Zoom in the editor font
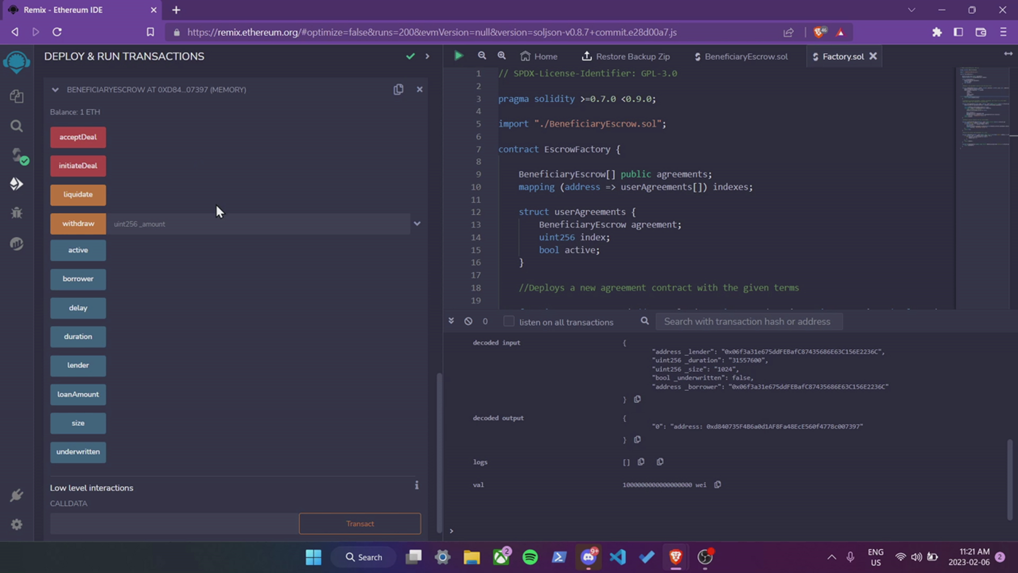Viewport: 1018px width, 573px height. pos(501,56)
